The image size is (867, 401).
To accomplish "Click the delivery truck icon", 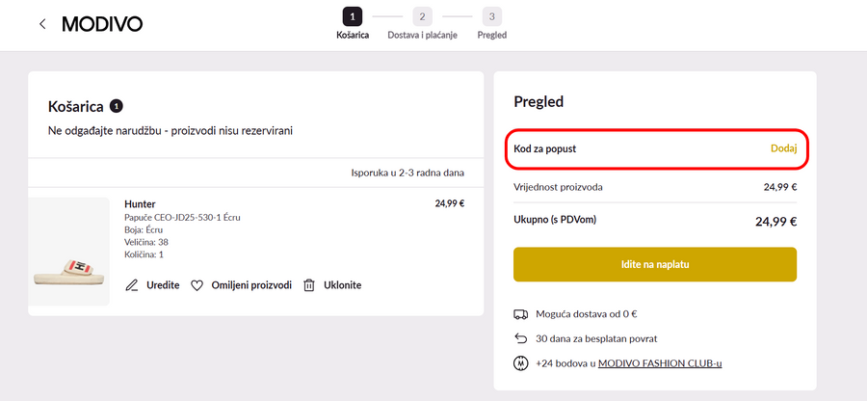I will pyautogui.click(x=521, y=313).
